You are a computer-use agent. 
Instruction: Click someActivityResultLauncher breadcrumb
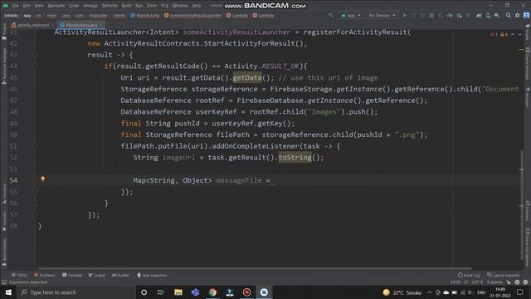click(x=192, y=16)
